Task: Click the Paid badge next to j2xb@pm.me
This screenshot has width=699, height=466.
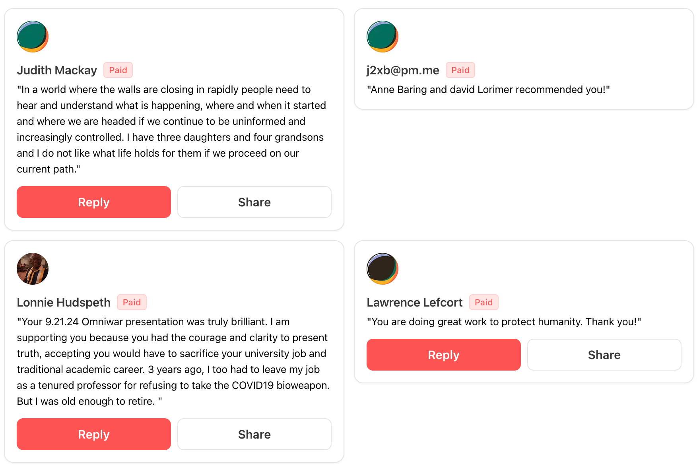Action: pos(460,70)
